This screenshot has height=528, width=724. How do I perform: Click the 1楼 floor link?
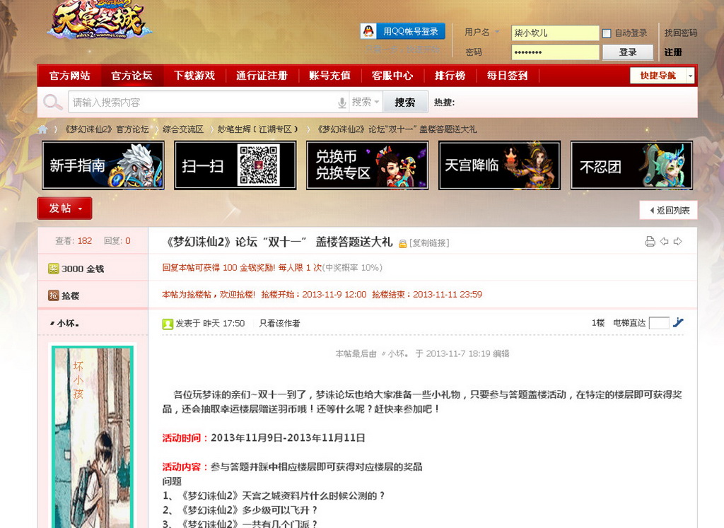(x=598, y=323)
